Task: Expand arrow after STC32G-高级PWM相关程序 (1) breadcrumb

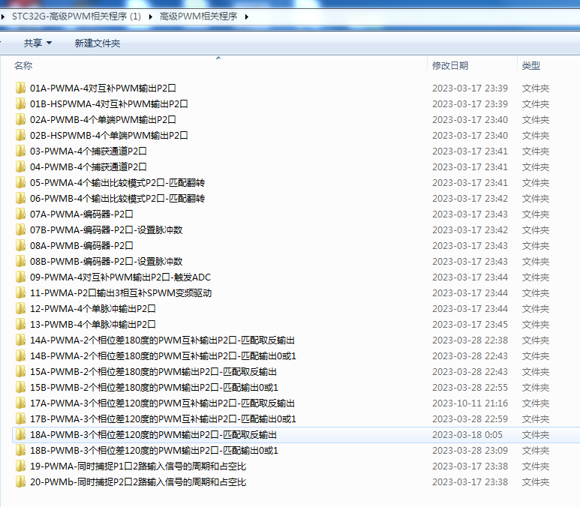Action: [x=151, y=16]
